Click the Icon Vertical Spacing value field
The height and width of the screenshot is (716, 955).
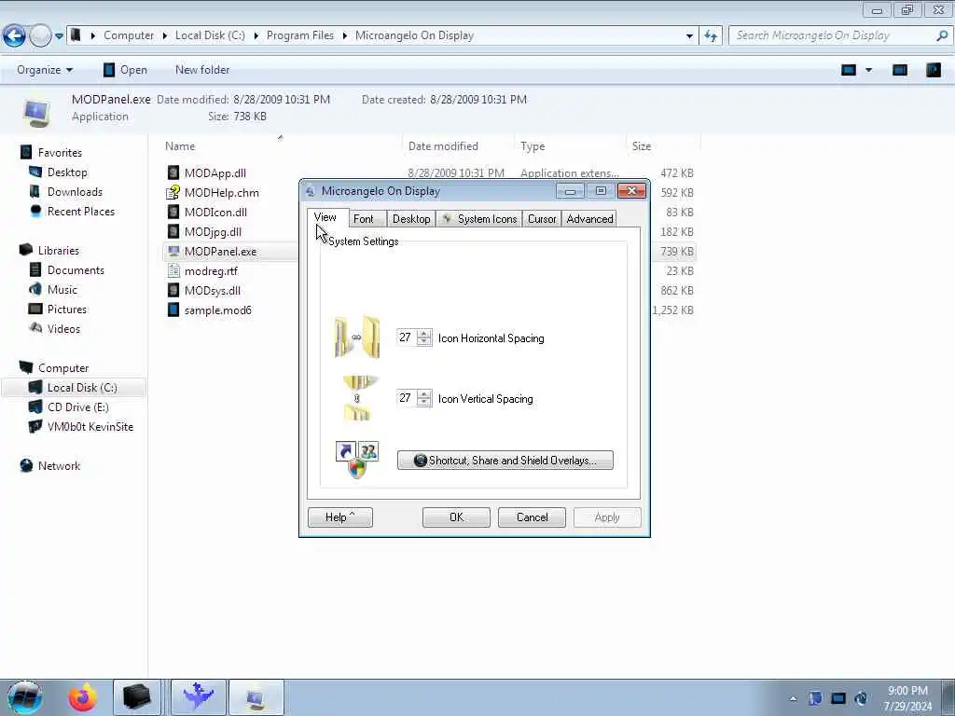click(x=407, y=398)
